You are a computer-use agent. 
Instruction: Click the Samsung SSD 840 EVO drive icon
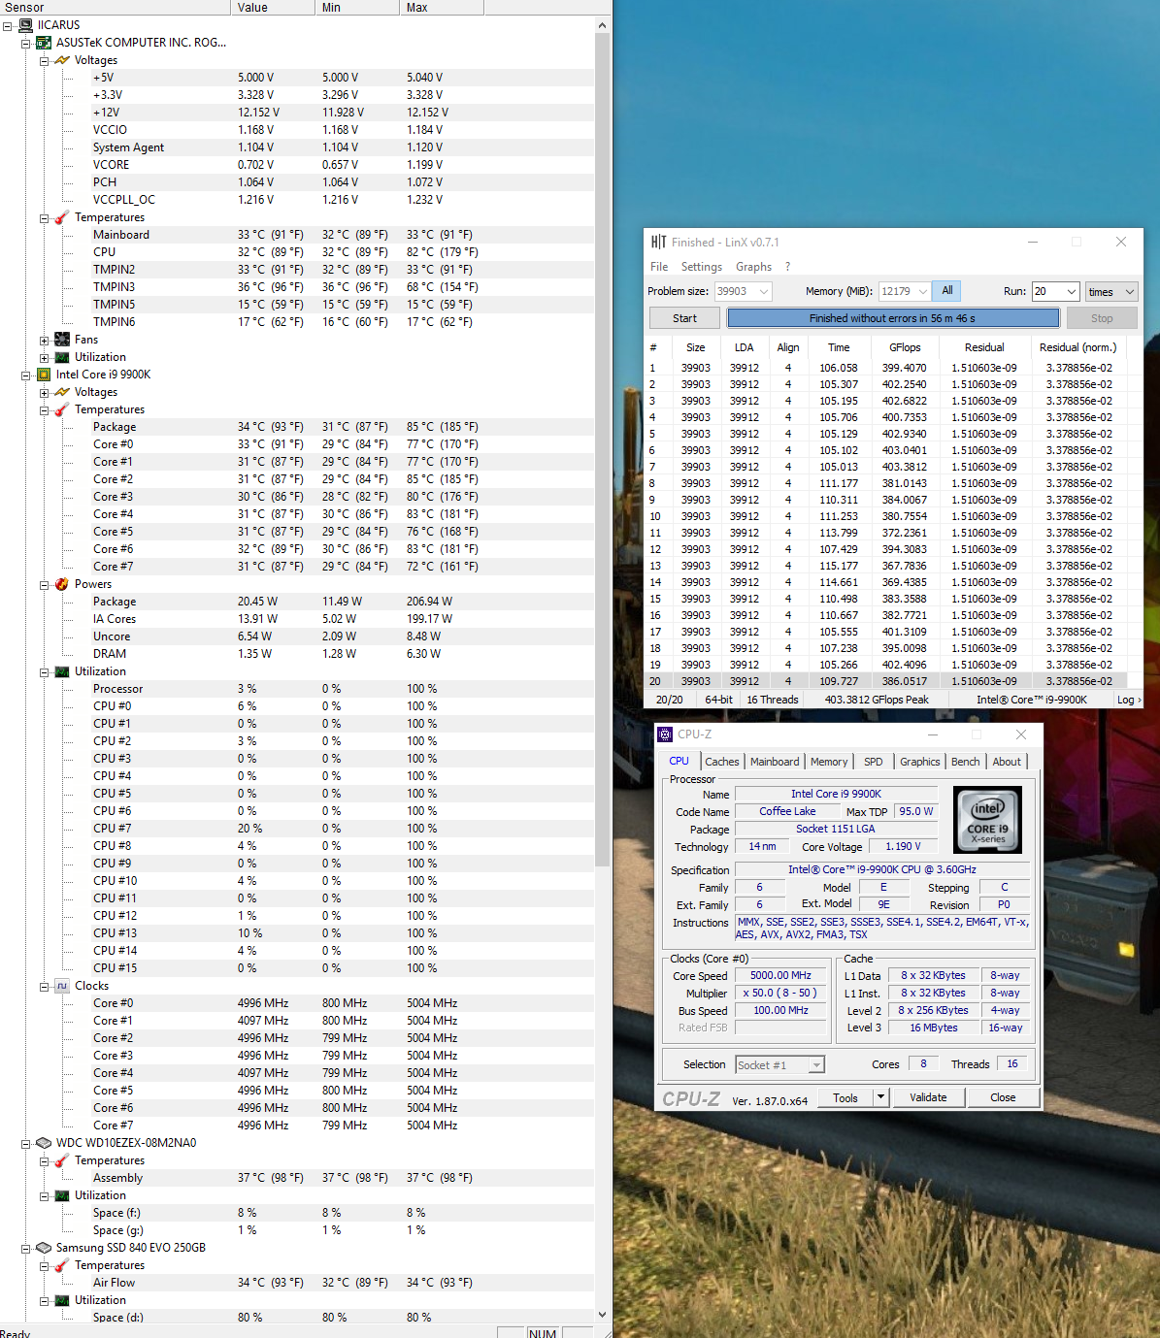(x=44, y=1248)
